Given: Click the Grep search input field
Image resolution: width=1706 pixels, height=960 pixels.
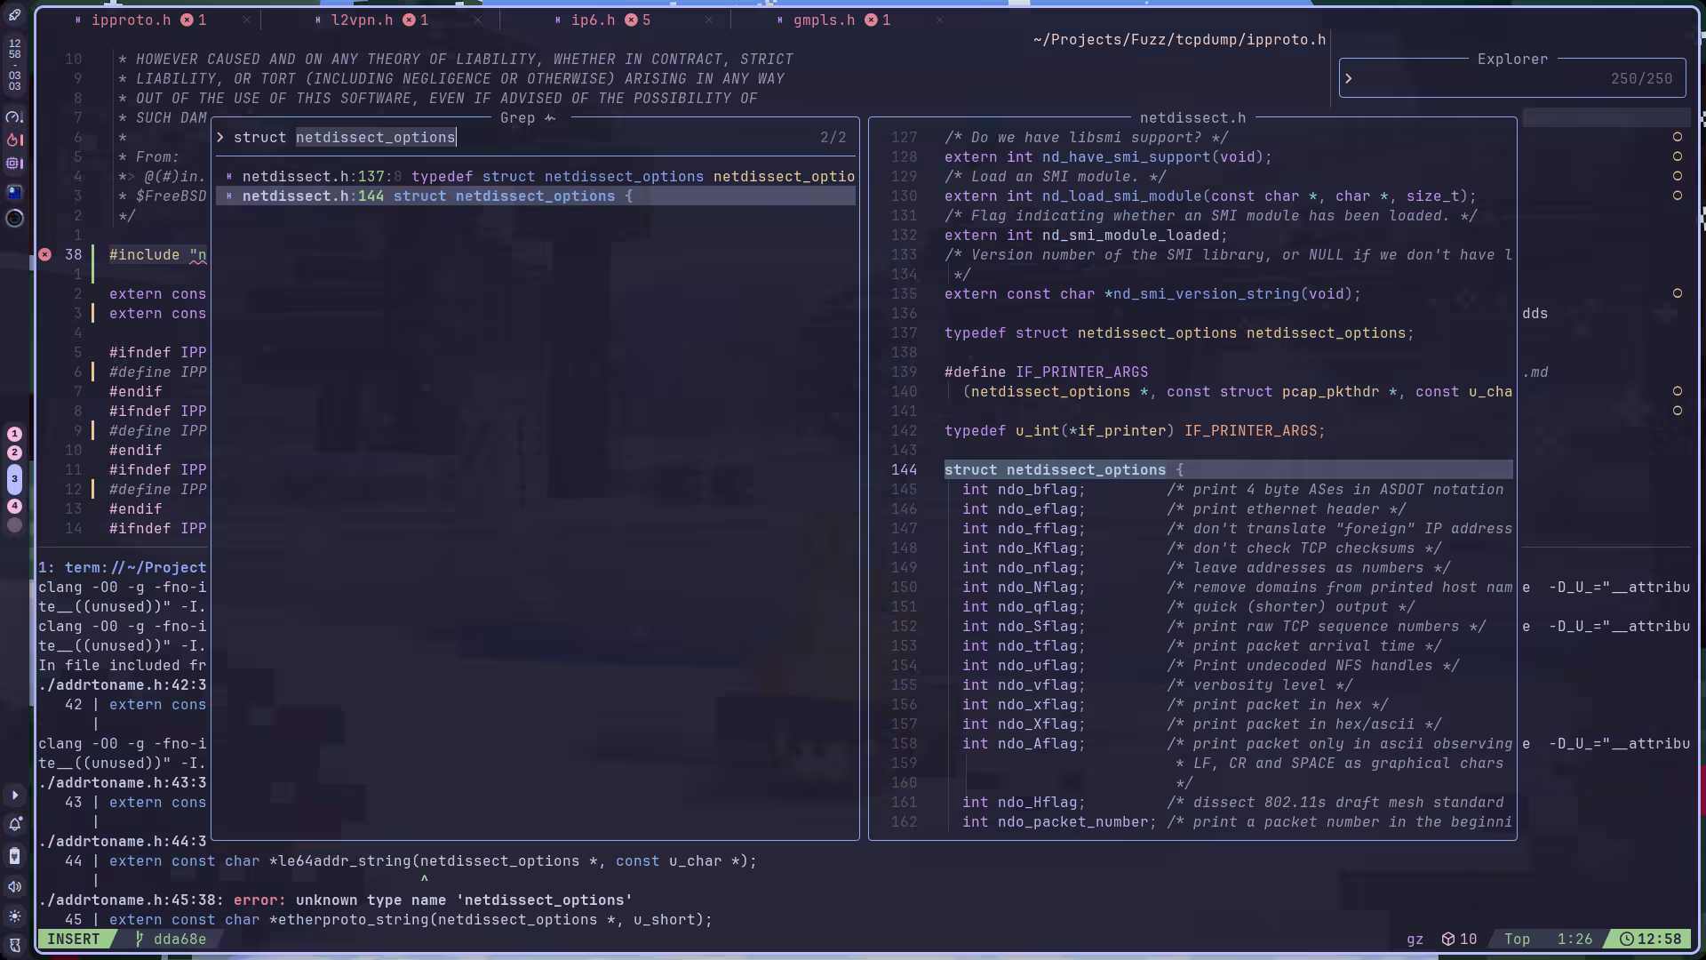Looking at the screenshot, I should (x=533, y=138).
